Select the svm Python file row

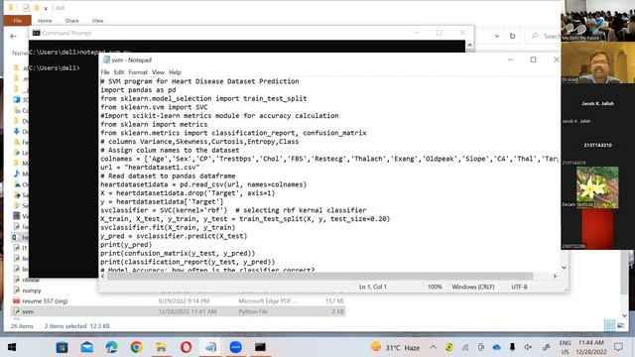pos(179,311)
